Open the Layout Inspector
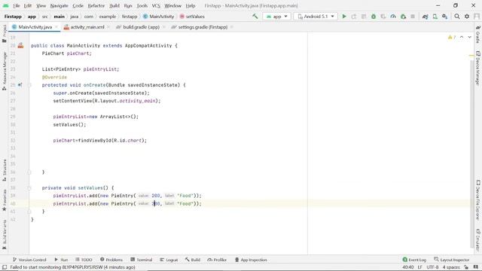482x271 pixels. tap(452, 260)
